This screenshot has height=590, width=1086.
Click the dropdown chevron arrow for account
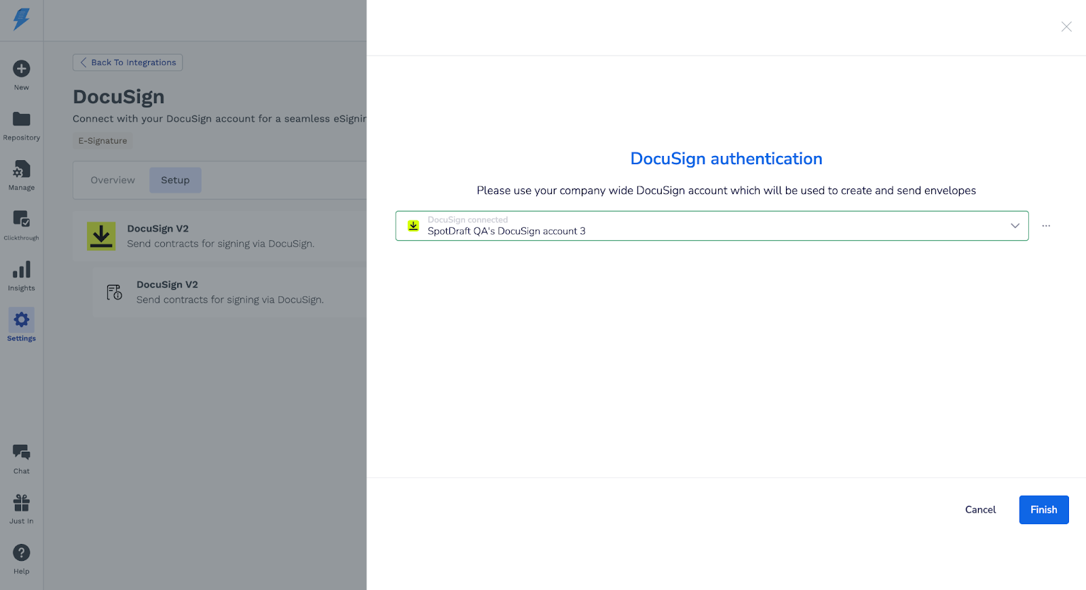point(1015,226)
